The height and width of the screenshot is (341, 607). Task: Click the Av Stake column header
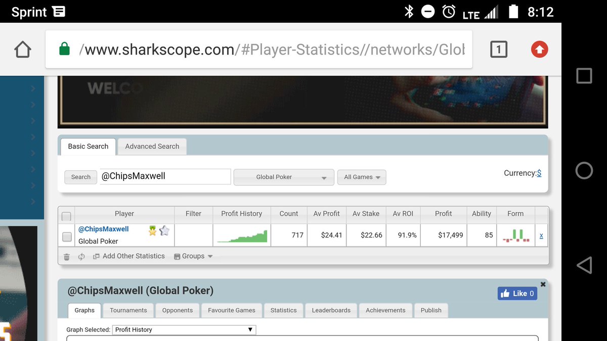pos(366,214)
